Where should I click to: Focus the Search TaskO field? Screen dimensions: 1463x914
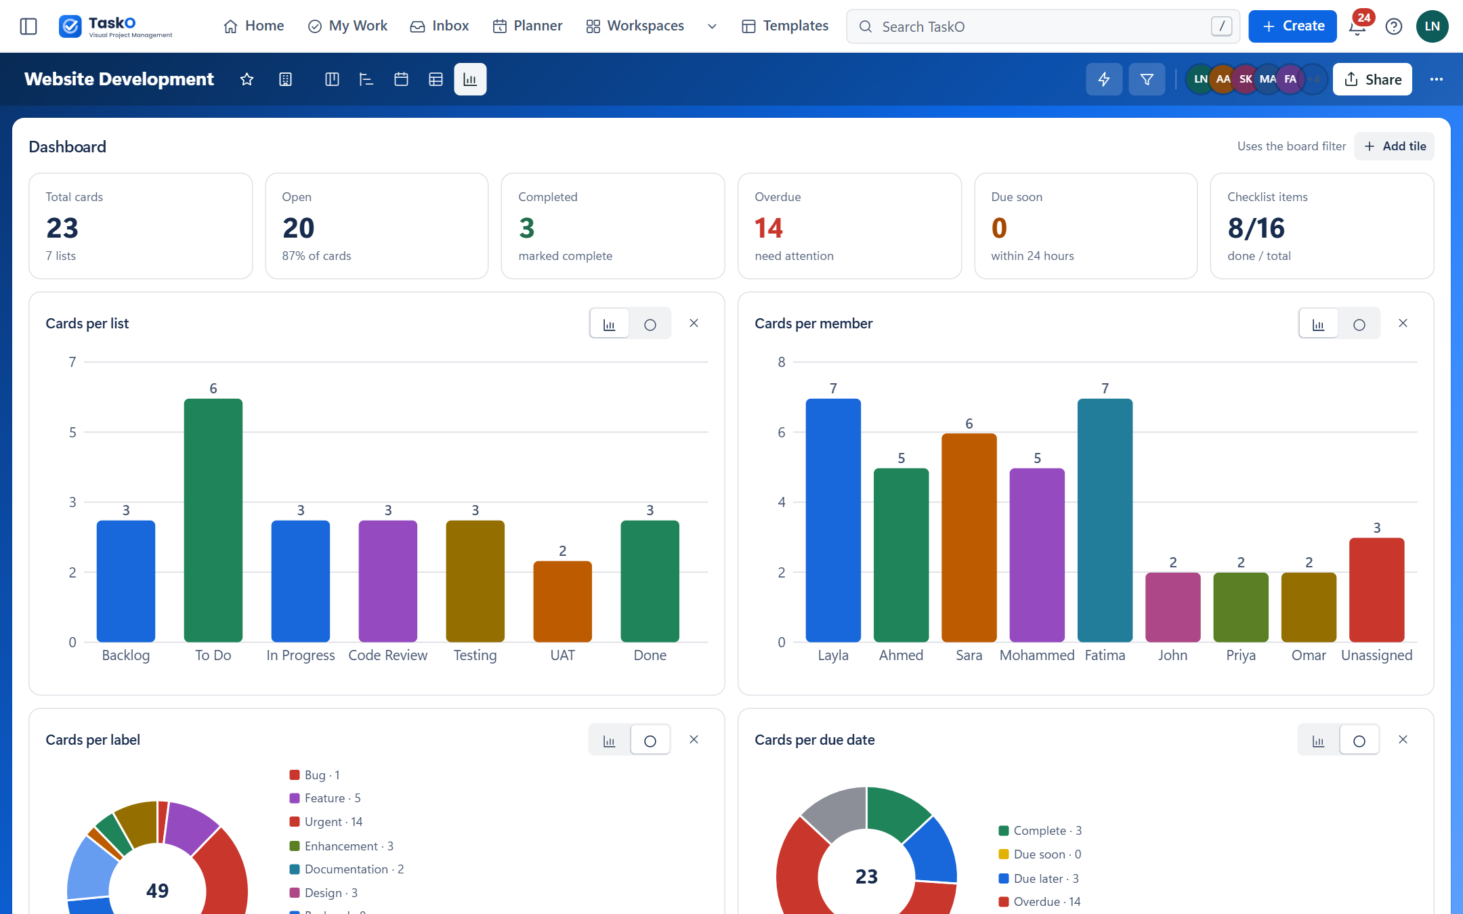point(1043,26)
